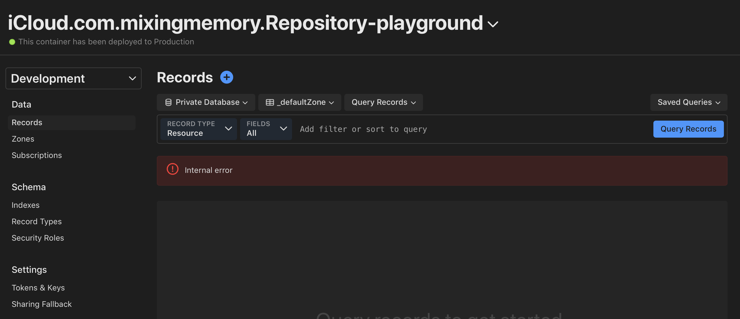
Task: Click the deployed to Production status text
Action: [106, 42]
